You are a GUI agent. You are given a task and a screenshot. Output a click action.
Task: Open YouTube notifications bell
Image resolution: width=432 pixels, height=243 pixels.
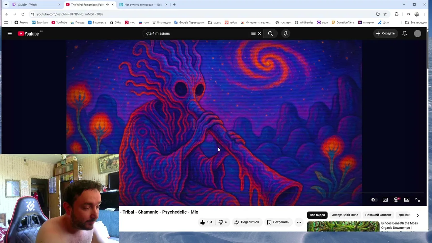point(404,33)
